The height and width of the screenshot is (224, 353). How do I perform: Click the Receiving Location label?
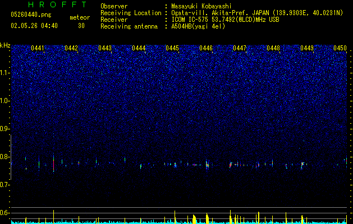pyautogui.click(x=131, y=13)
